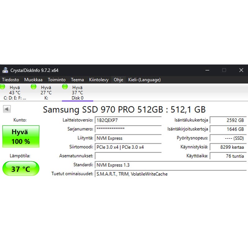Select the Disk 0 green status indicator

pos(65,87)
